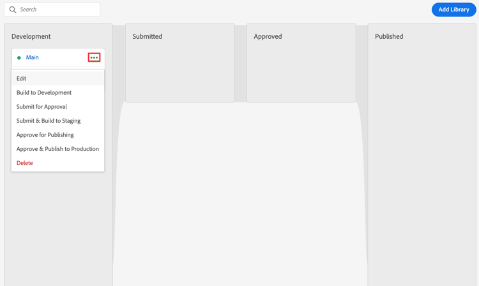
Task: Click the Published column heading
Action: point(389,36)
